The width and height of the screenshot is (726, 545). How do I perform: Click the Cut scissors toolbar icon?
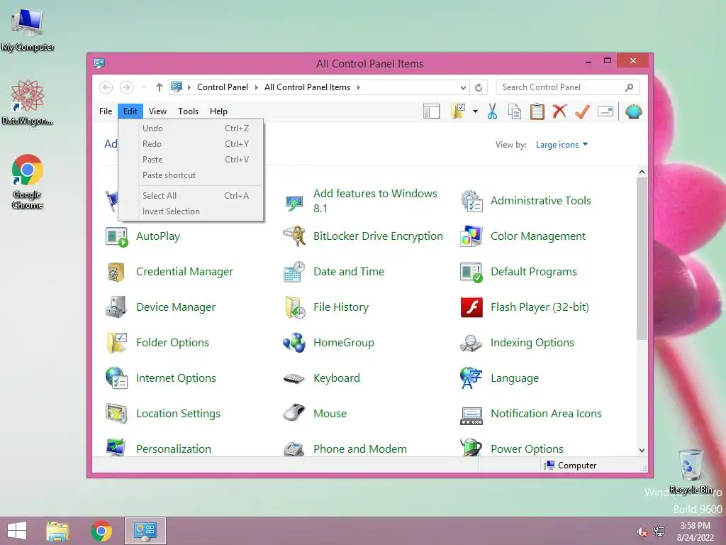[x=492, y=111]
